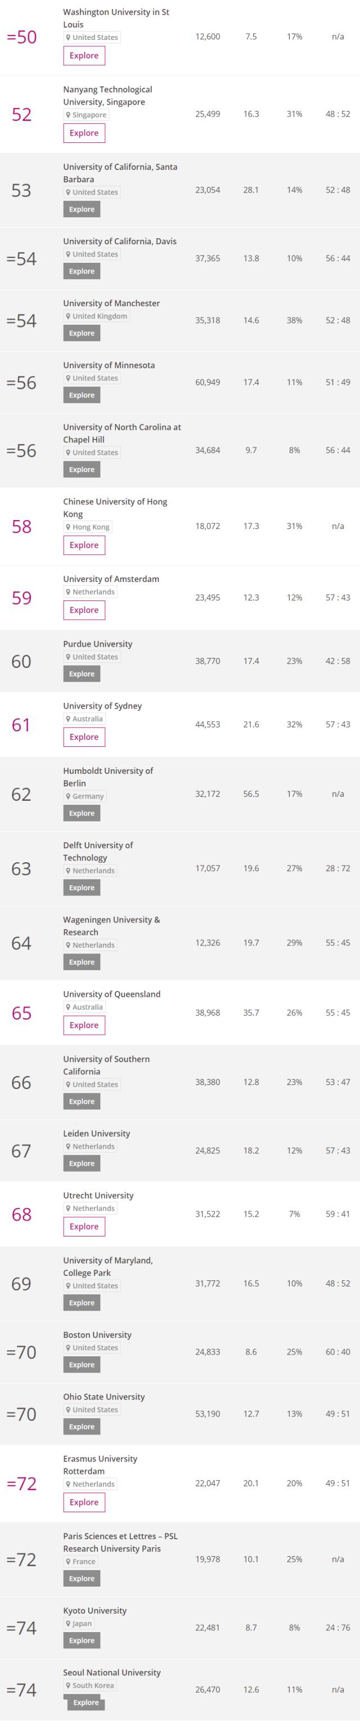Click the Australia tag under University of Queensland
The image size is (360, 1721).
coord(85,1007)
